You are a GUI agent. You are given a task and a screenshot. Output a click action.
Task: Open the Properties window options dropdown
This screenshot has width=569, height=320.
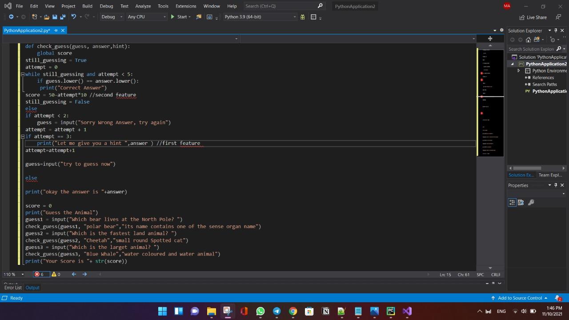tap(549, 185)
